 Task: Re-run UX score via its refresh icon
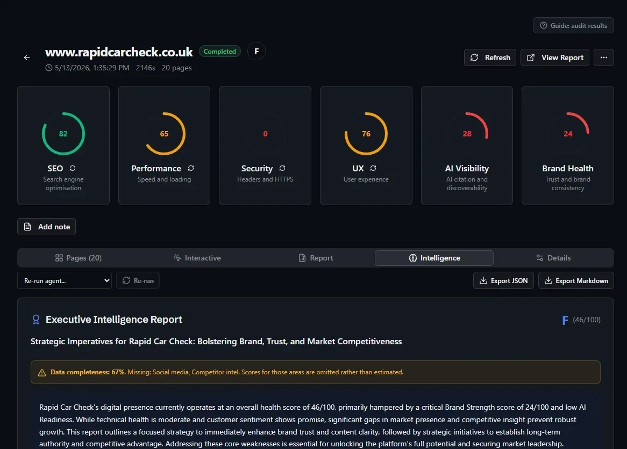click(x=373, y=168)
